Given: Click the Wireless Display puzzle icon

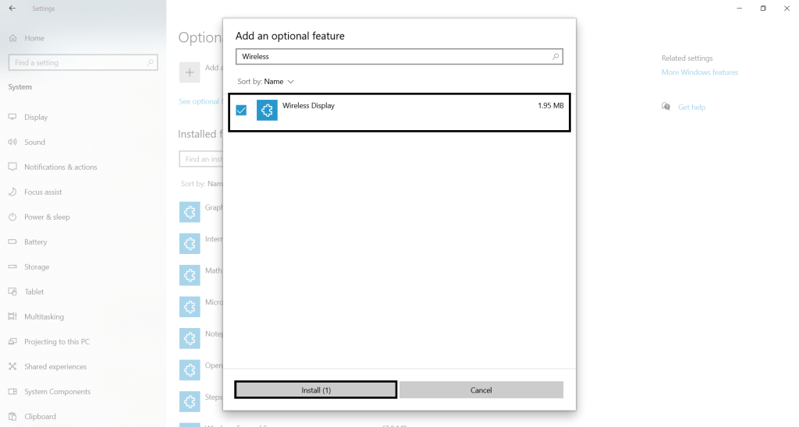Looking at the screenshot, I should [267, 111].
